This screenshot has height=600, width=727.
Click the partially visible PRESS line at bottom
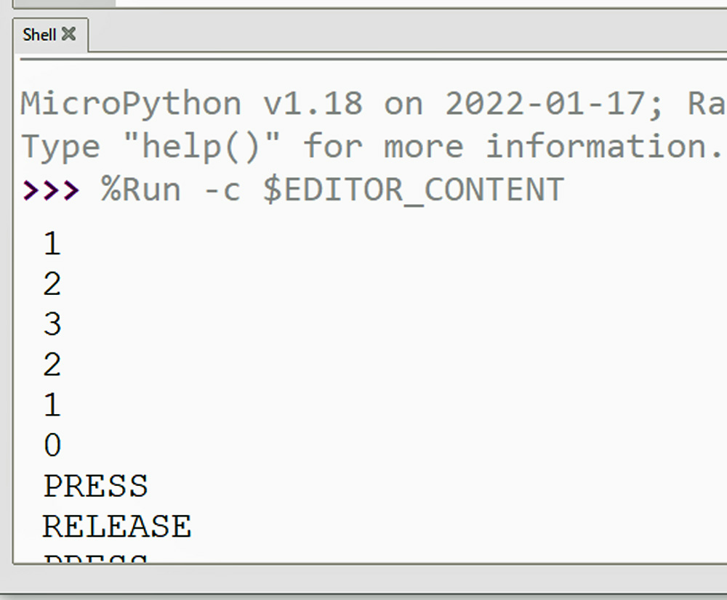(x=95, y=558)
